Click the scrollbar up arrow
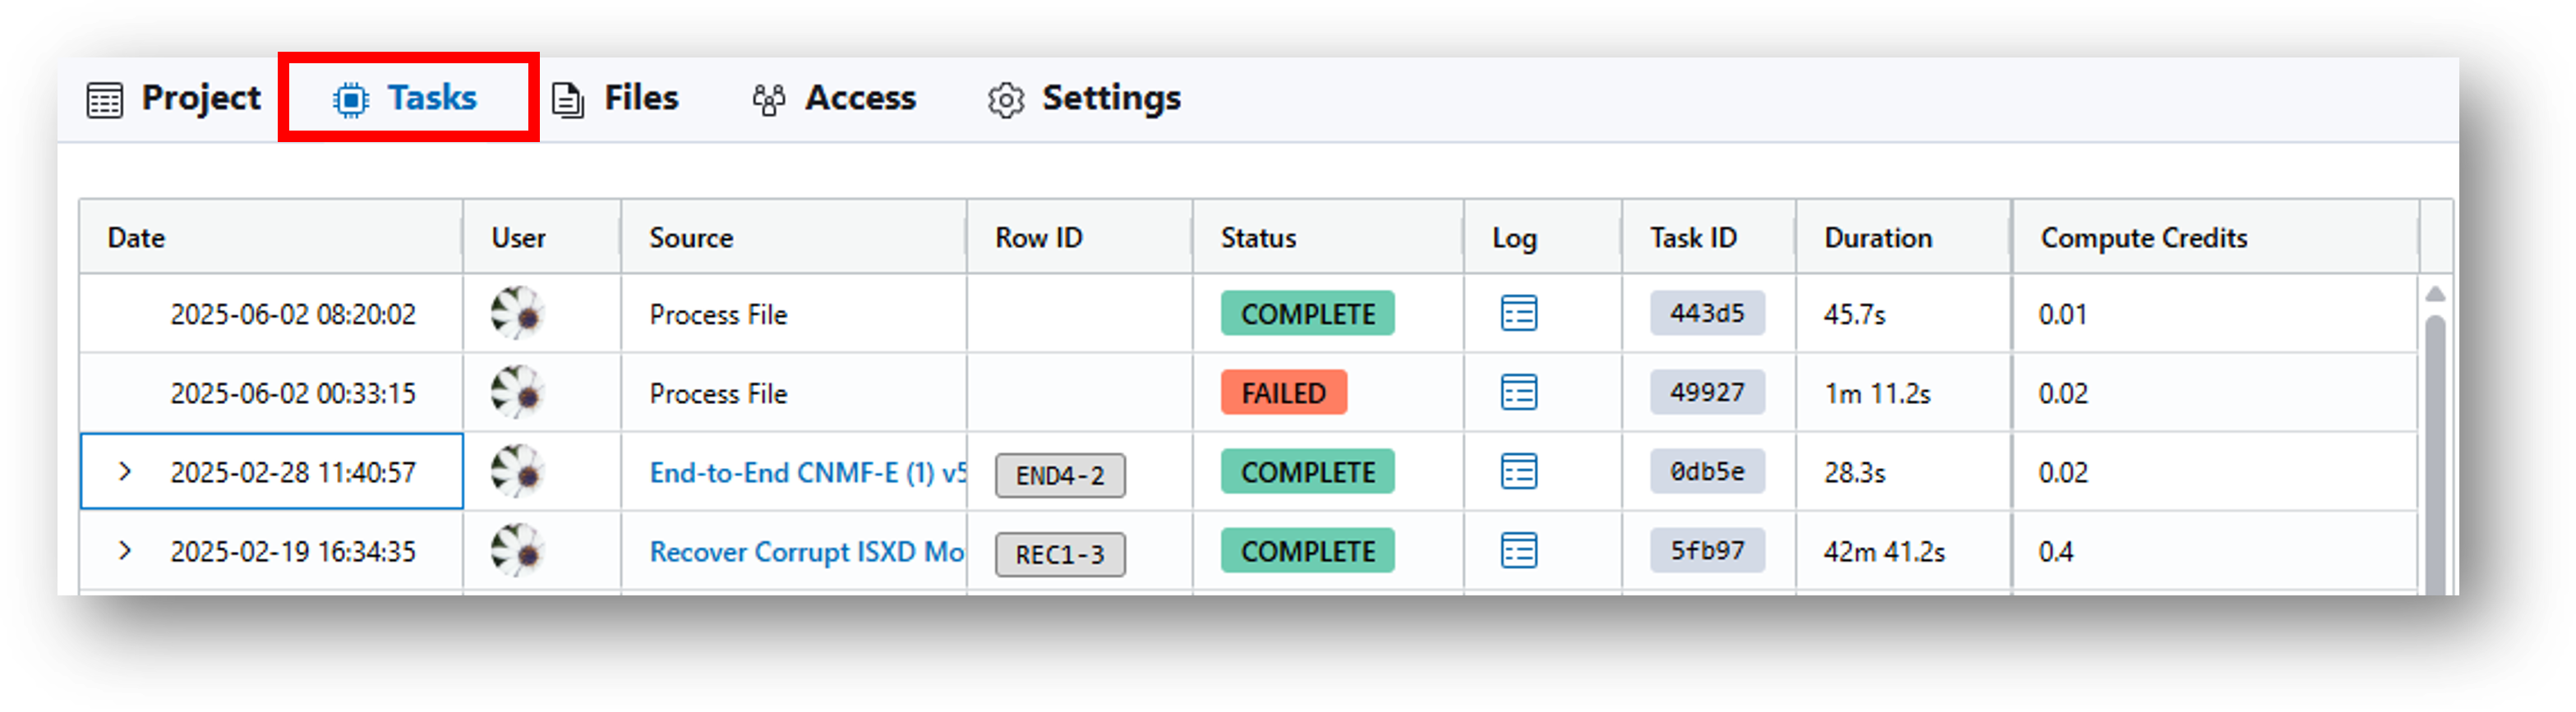 coord(2435,293)
